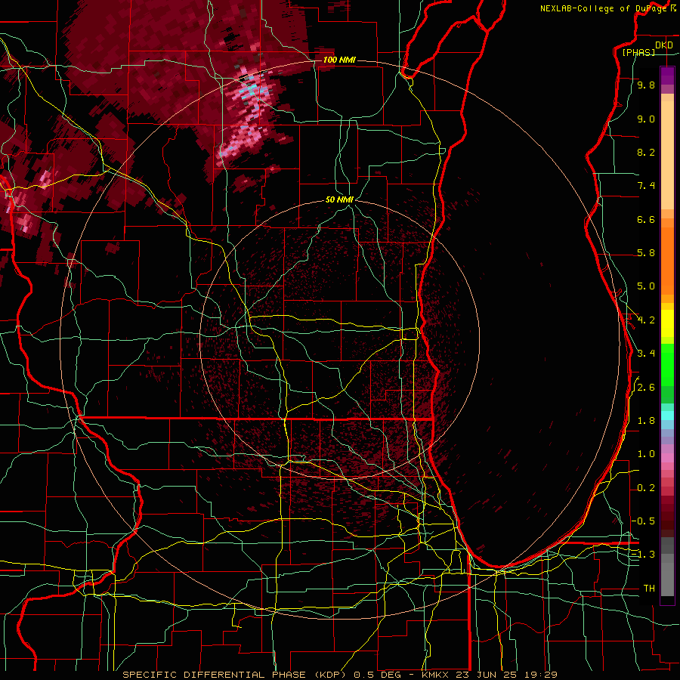Click the 5.8 legend value

pos(646,253)
